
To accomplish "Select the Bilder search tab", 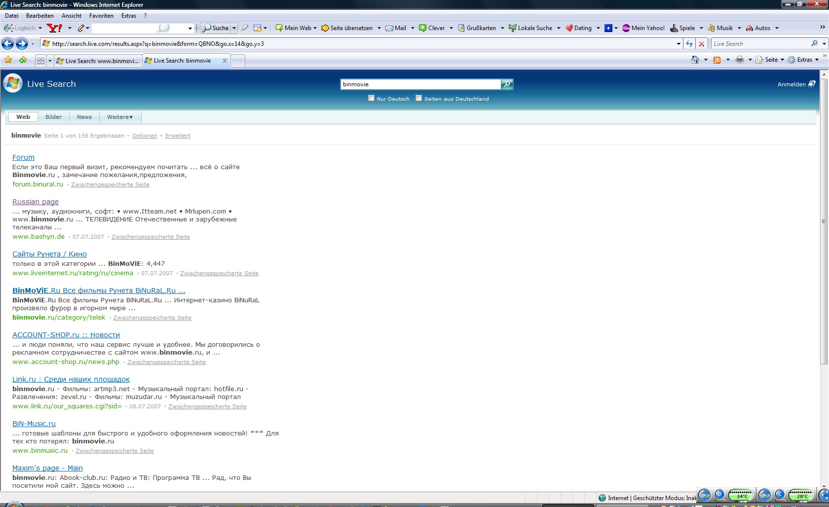I will [54, 117].
